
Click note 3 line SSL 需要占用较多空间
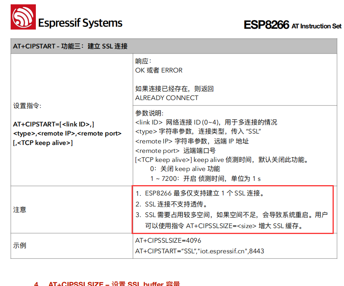(232, 215)
